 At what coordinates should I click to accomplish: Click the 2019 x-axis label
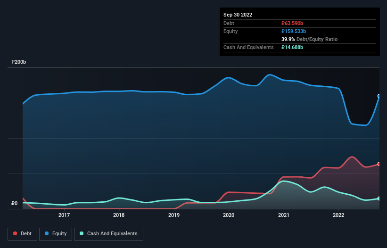tap(174, 215)
